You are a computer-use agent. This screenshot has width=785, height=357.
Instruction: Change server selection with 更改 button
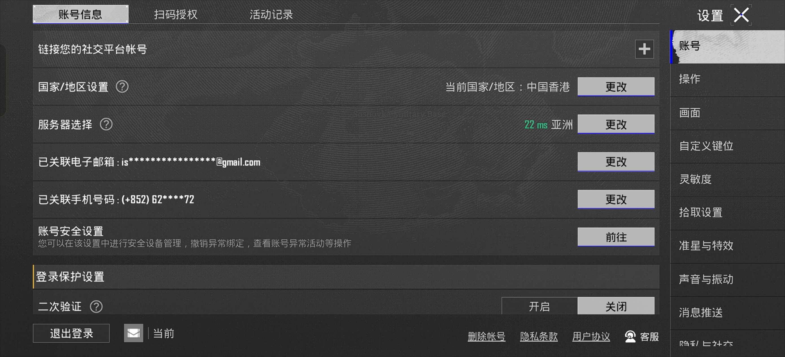pos(616,124)
